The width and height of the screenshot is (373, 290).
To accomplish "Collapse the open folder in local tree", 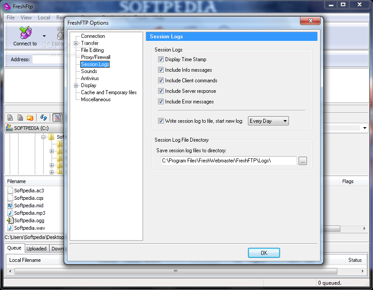I will [43, 137].
